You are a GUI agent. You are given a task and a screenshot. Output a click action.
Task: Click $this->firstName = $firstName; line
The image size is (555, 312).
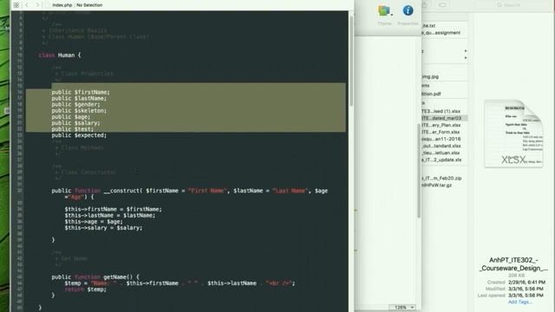coord(114,209)
